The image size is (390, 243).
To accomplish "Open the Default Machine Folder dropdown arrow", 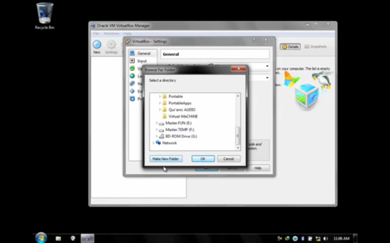I will pos(267,66).
